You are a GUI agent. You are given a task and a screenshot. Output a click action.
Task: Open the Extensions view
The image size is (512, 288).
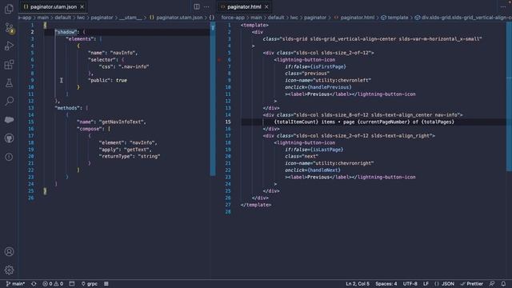(x=9, y=64)
